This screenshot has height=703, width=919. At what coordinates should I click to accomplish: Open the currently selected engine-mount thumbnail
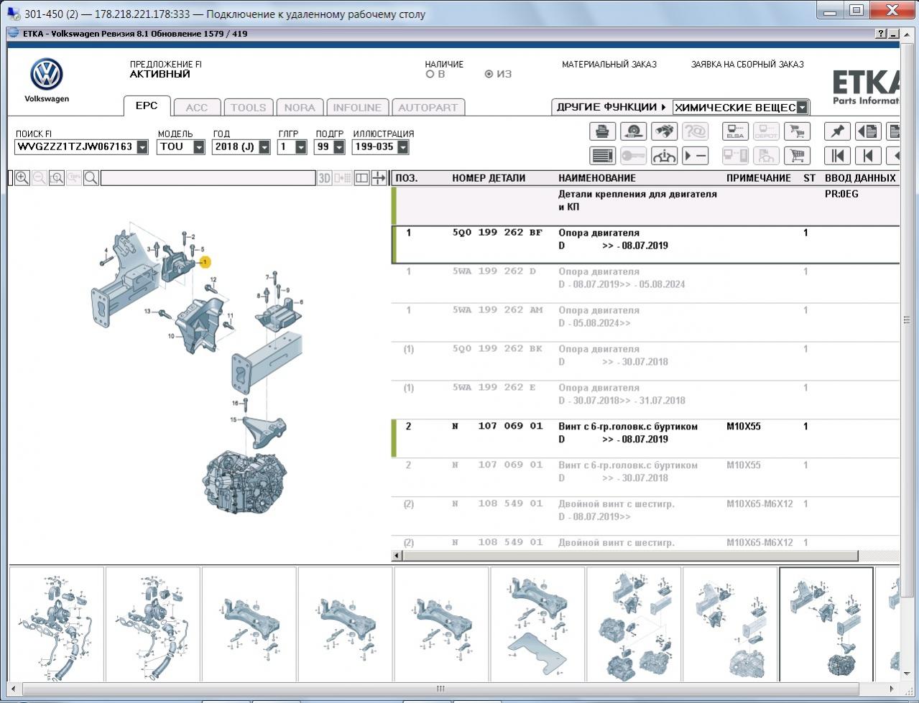(x=826, y=623)
